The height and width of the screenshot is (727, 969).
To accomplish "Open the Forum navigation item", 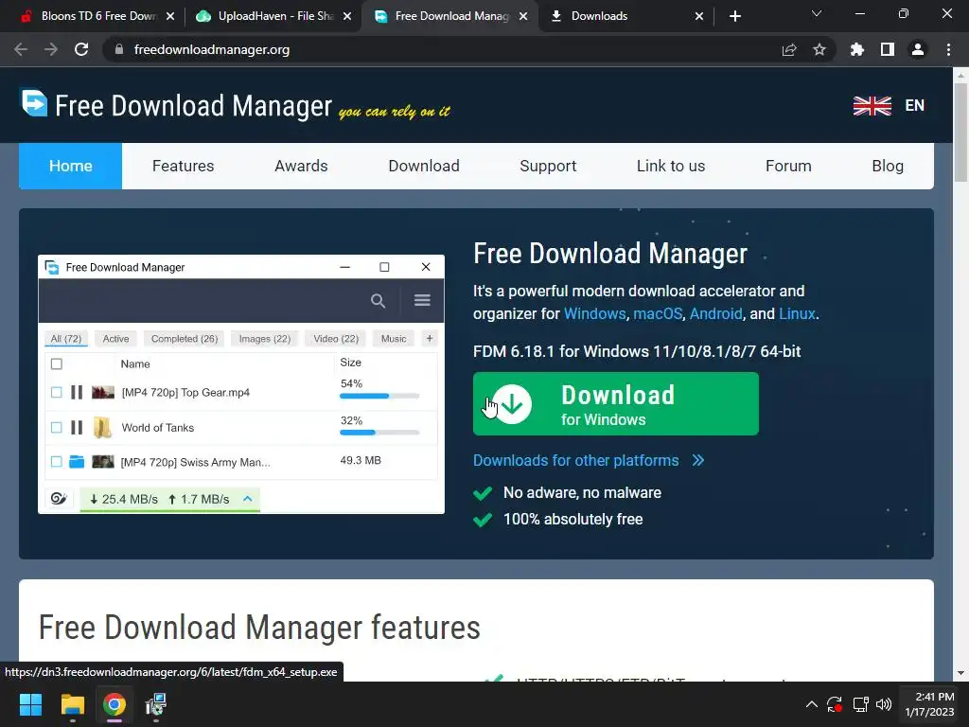I will coord(788,166).
